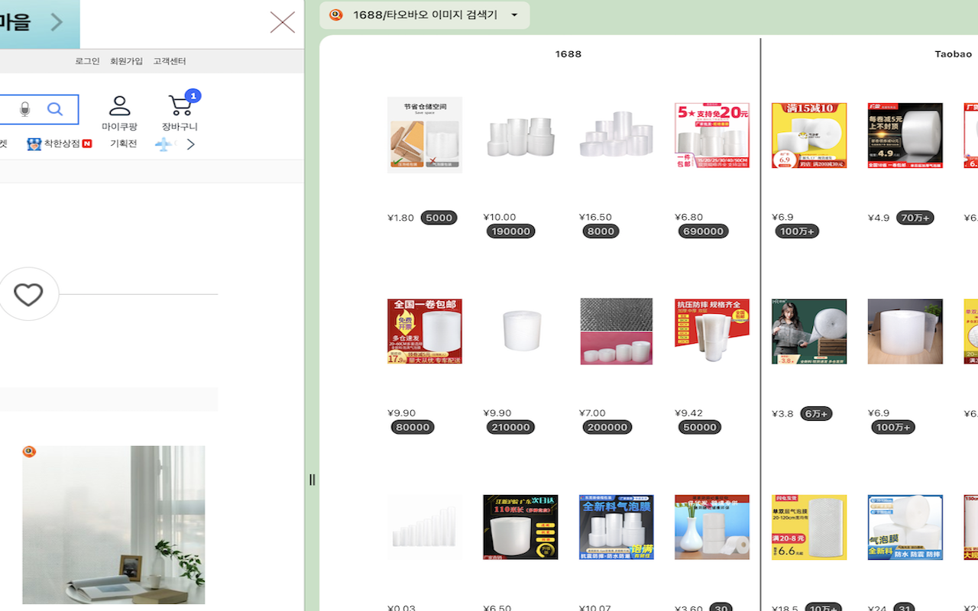Image resolution: width=978 pixels, height=611 pixels.
Task: Open the Taobao ¥6.9 100万+ thumbnail in the first row
Action: (x=809, y=135)
